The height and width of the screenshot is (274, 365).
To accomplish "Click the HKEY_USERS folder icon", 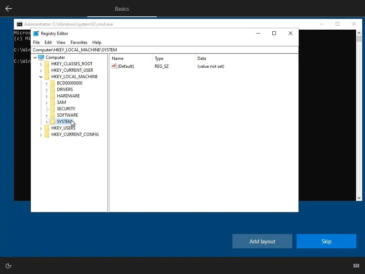I will [x=47, y=128].
